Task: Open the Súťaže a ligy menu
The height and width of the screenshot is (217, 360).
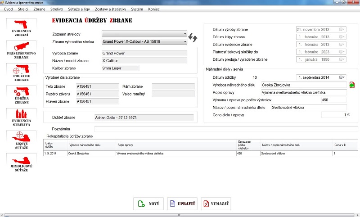Action: click(79, 9)
